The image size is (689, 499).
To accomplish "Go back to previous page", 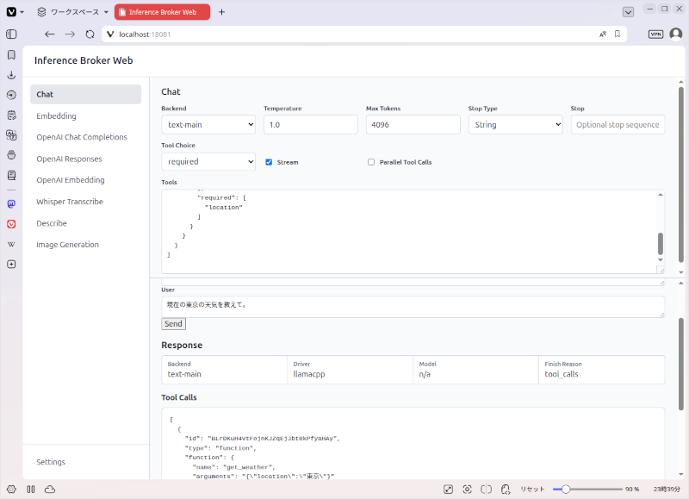I will pyautogui.click(x=50, y=34).
